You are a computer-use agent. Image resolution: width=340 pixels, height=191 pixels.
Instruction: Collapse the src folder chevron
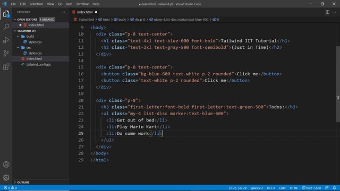point(18,47)
